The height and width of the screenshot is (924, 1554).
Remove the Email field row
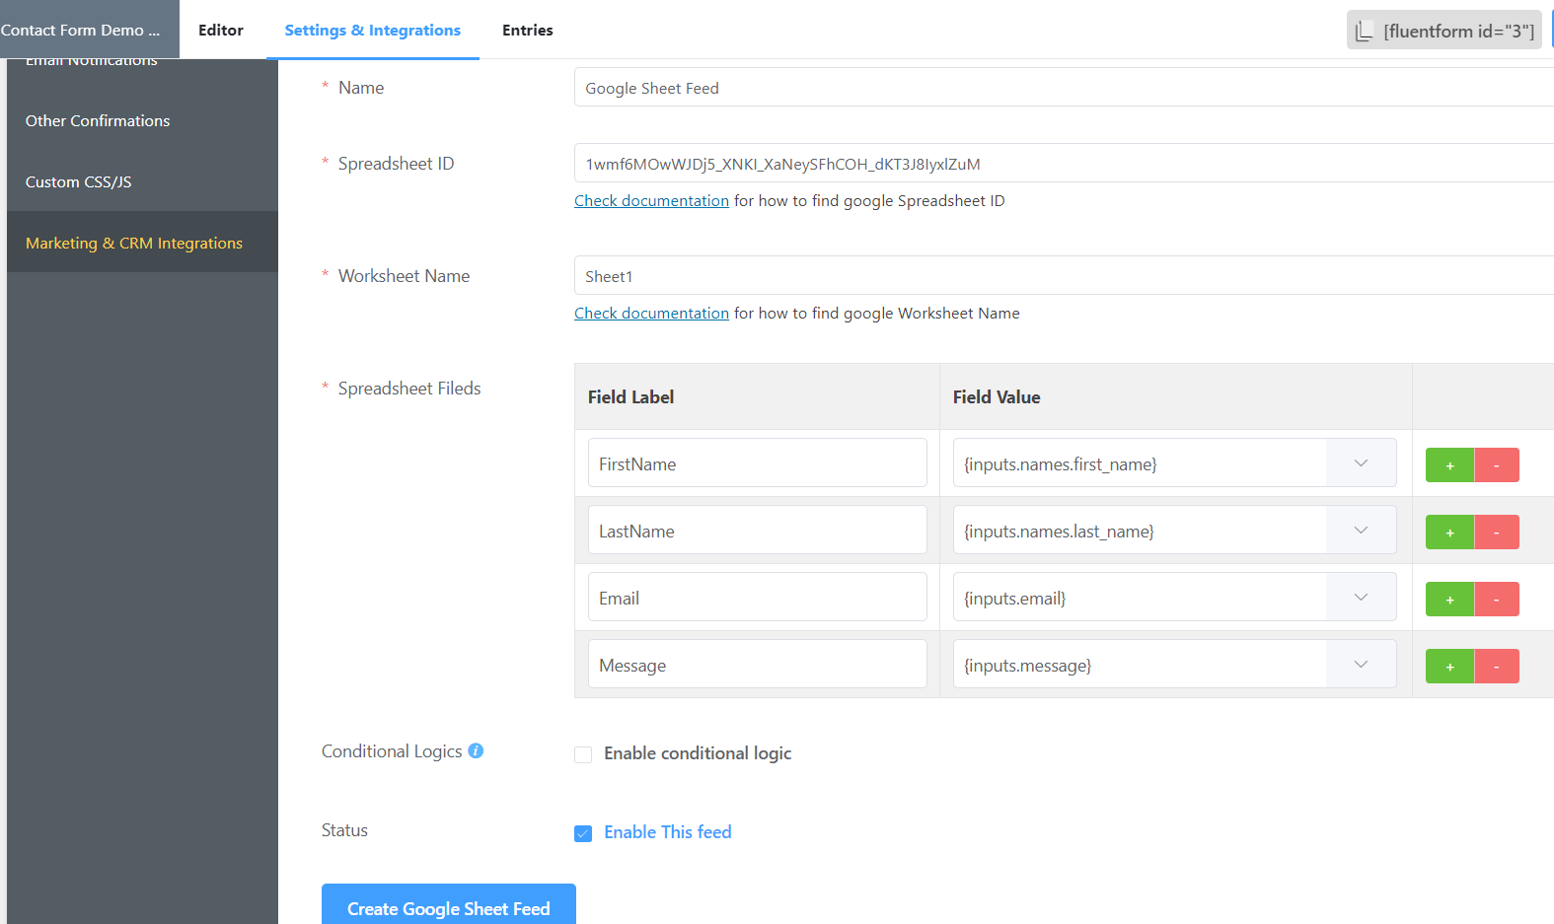(x=1497, y=599)
